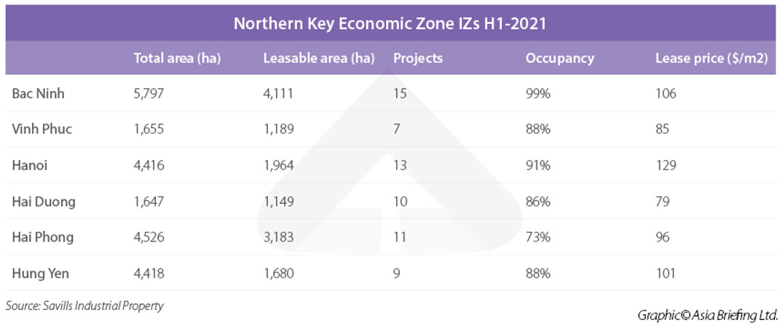The width and height of the screenshot is (780, 331).
Task: Select Hai Phong's total area 4,526
Action: (149, 237)
